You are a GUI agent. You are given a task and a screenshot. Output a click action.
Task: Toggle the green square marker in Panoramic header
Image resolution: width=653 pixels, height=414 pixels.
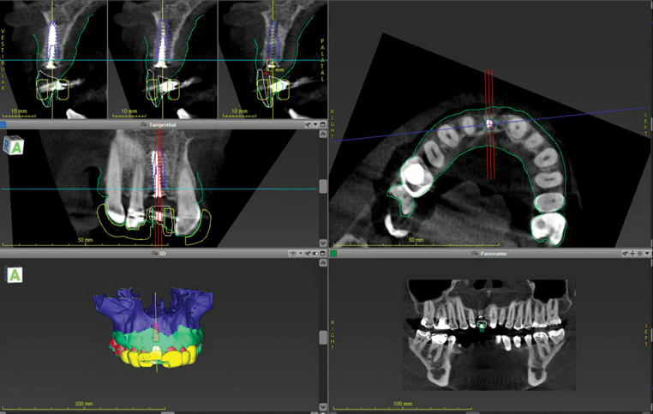333,254
